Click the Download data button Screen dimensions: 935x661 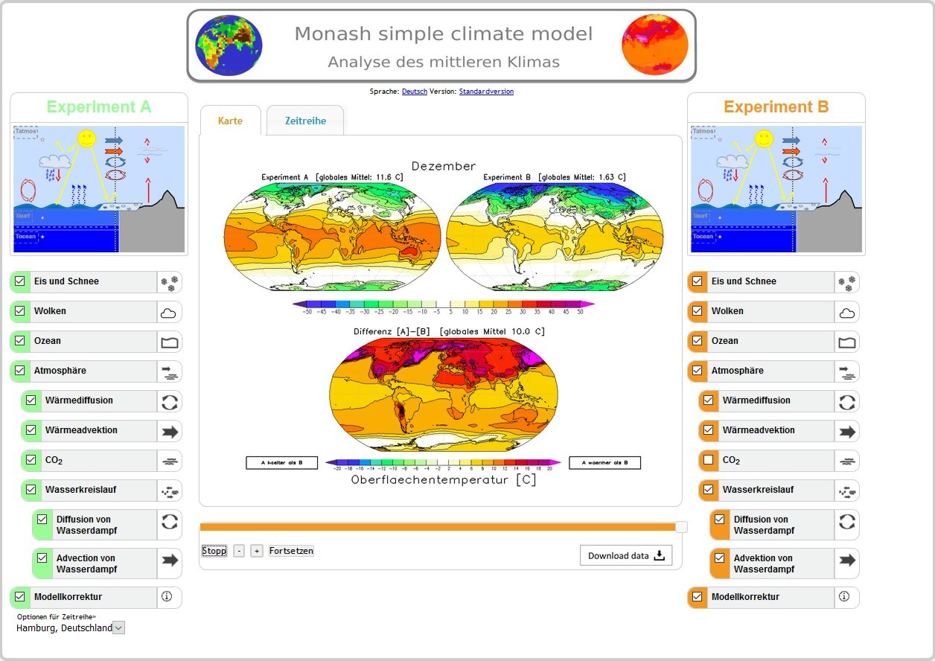coord(625,555)
